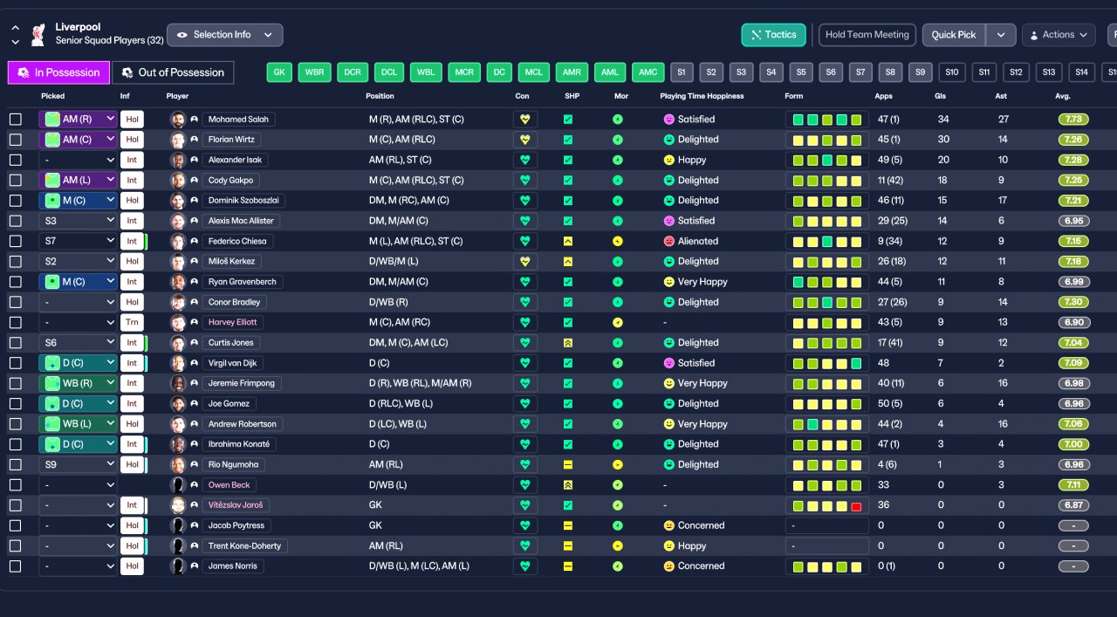The image size is (1117, 617).
Task: Tick the checkbox for Andrew Robertson
Action: (16, 424)
